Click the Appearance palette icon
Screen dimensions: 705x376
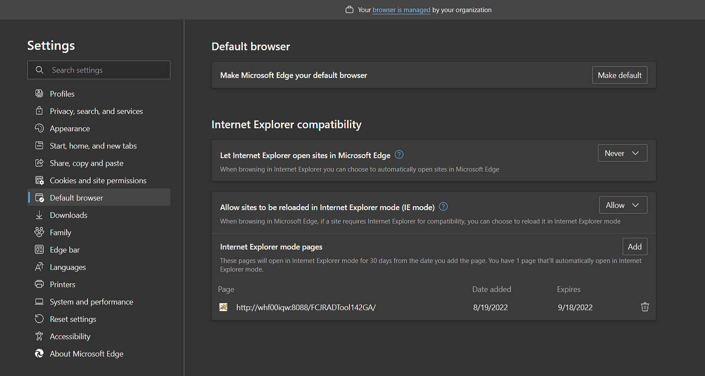[x=39, y=128]
